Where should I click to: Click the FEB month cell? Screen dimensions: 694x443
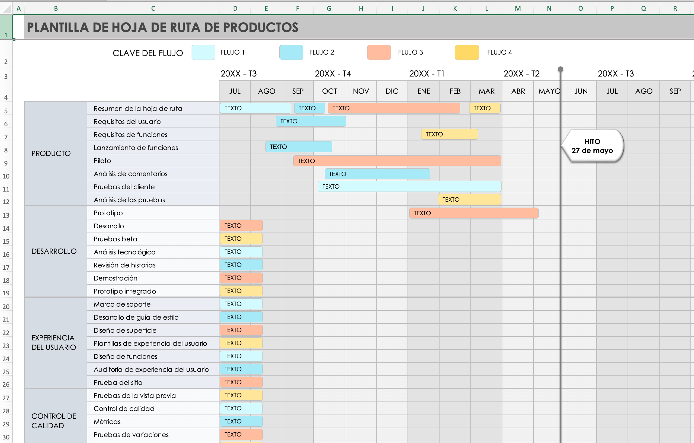click(455, 91)
